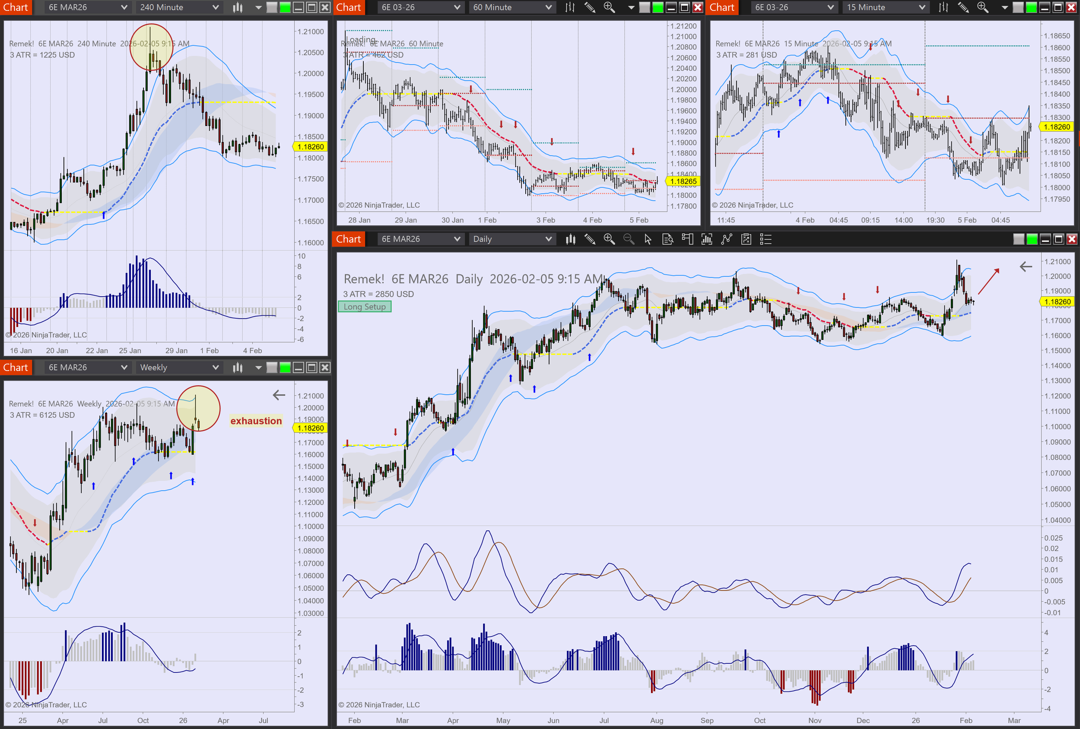Open Chart Trader icon on Daily chart toolbar
The height and width of the screenshot is (729, 1080).
[687, 239]
